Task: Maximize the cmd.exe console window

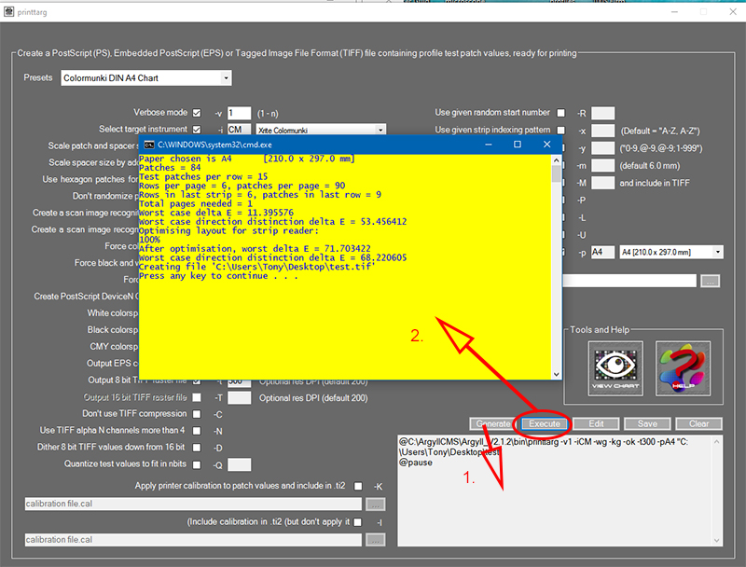Action: click(518, 145)
